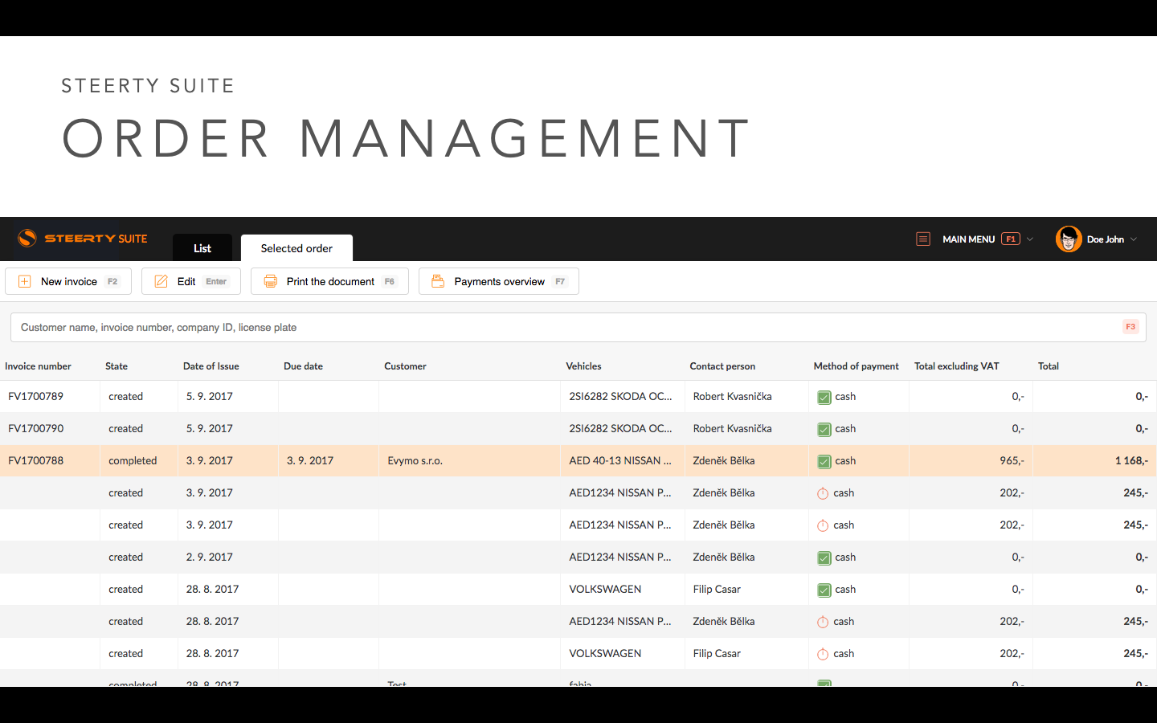Click the Main Menu list icon

pyautogui.click(x=923, y=239)
